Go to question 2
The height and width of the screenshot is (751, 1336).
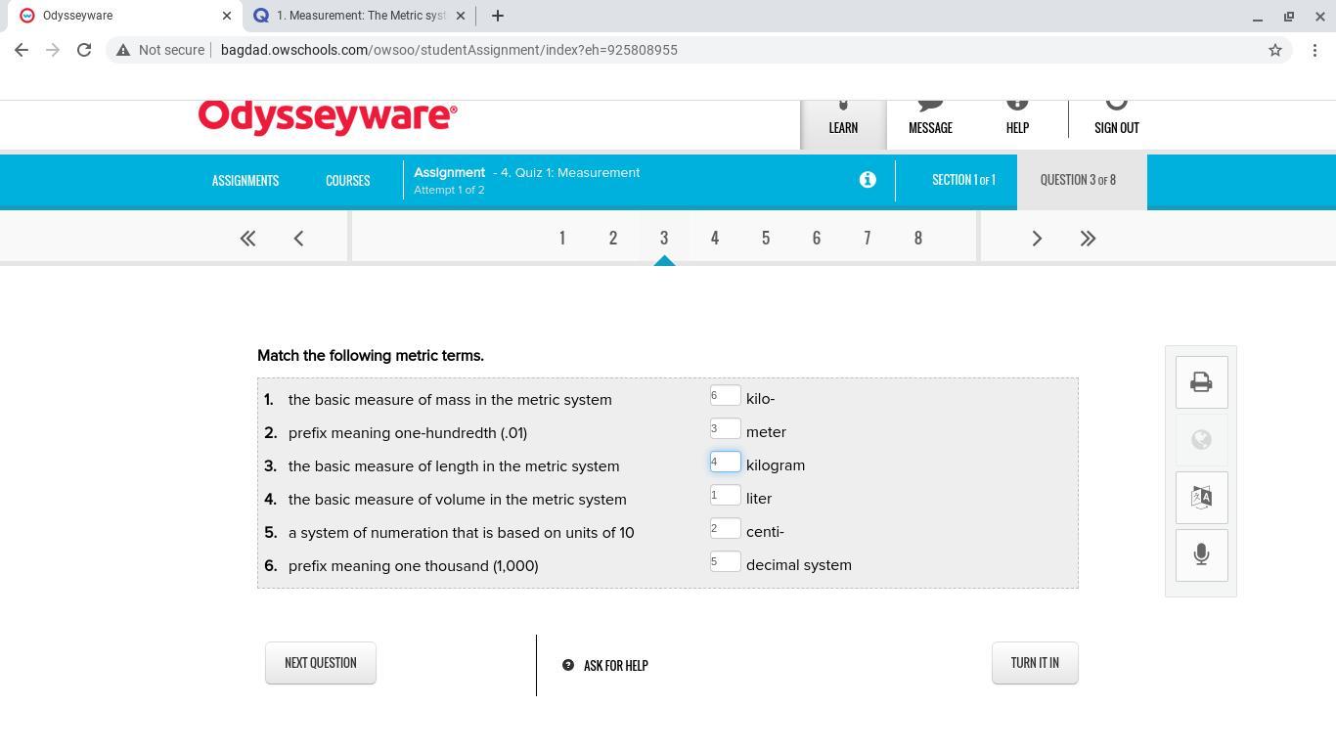(613, 238)
